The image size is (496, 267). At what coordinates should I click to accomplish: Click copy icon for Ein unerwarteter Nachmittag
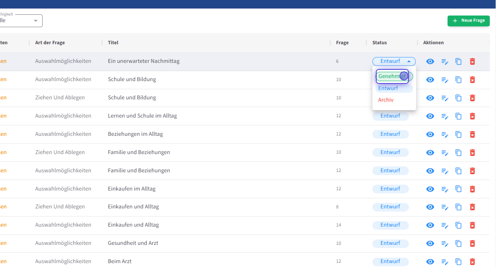coord(458,62)
